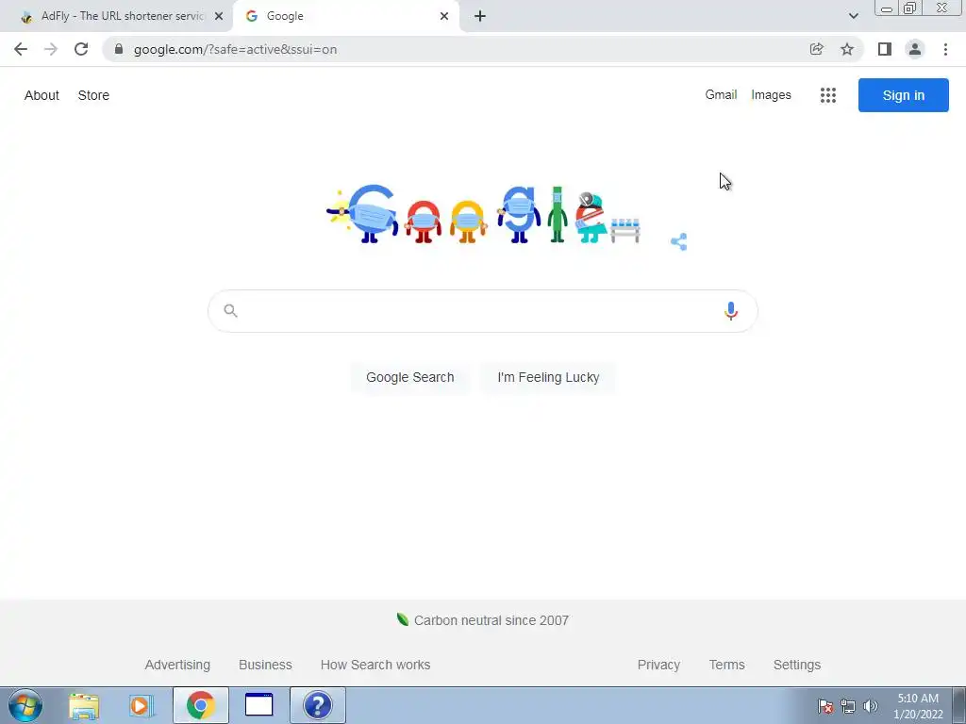Open the Business footer link
Screen dimensions: 966x724
coord(265,665)
